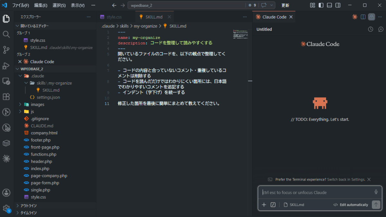The width and height of the screenshot is (386, 217).
Task: Switch to the SKILL.md editor tab
Action: click(x=154, y=17)
